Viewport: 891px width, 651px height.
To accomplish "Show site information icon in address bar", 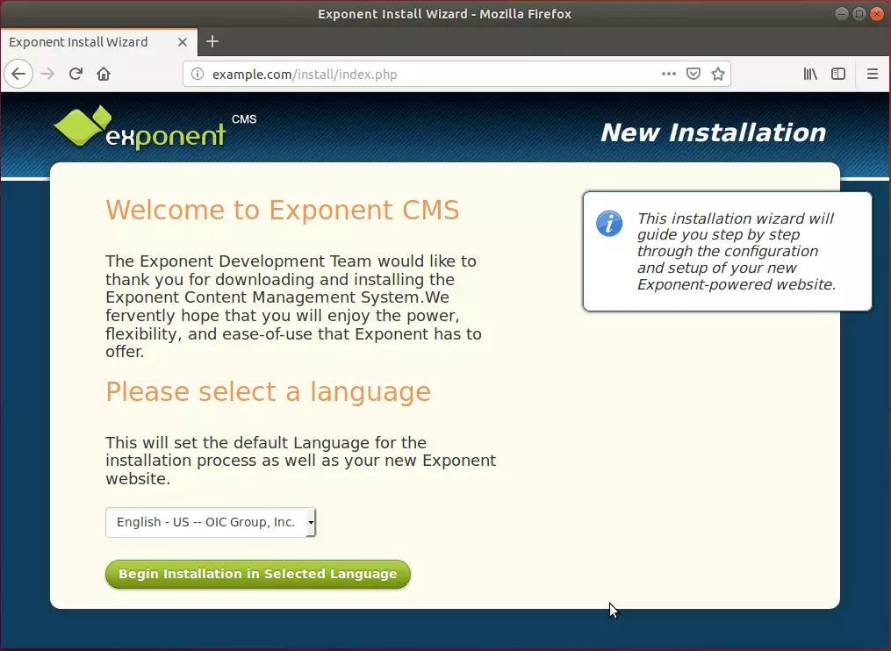I will pyautogui.click(x=198, y=74).
